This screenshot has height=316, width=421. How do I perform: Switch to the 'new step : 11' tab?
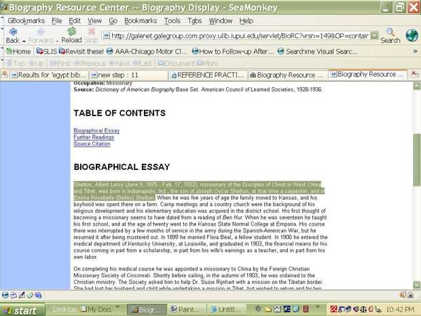click(x=128, y=75)
